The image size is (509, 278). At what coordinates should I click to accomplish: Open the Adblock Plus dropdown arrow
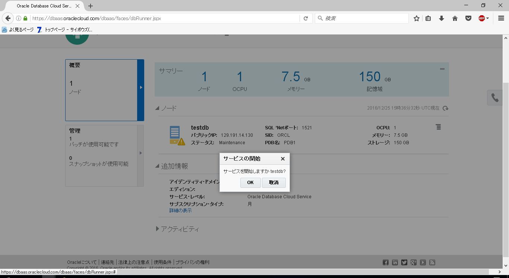click(487, 18)
